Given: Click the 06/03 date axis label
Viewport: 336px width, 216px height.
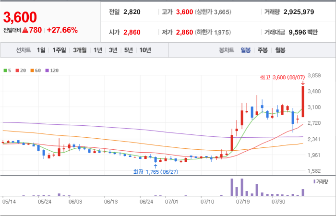Looking at the screenshot, I should [x=75, y=202].
